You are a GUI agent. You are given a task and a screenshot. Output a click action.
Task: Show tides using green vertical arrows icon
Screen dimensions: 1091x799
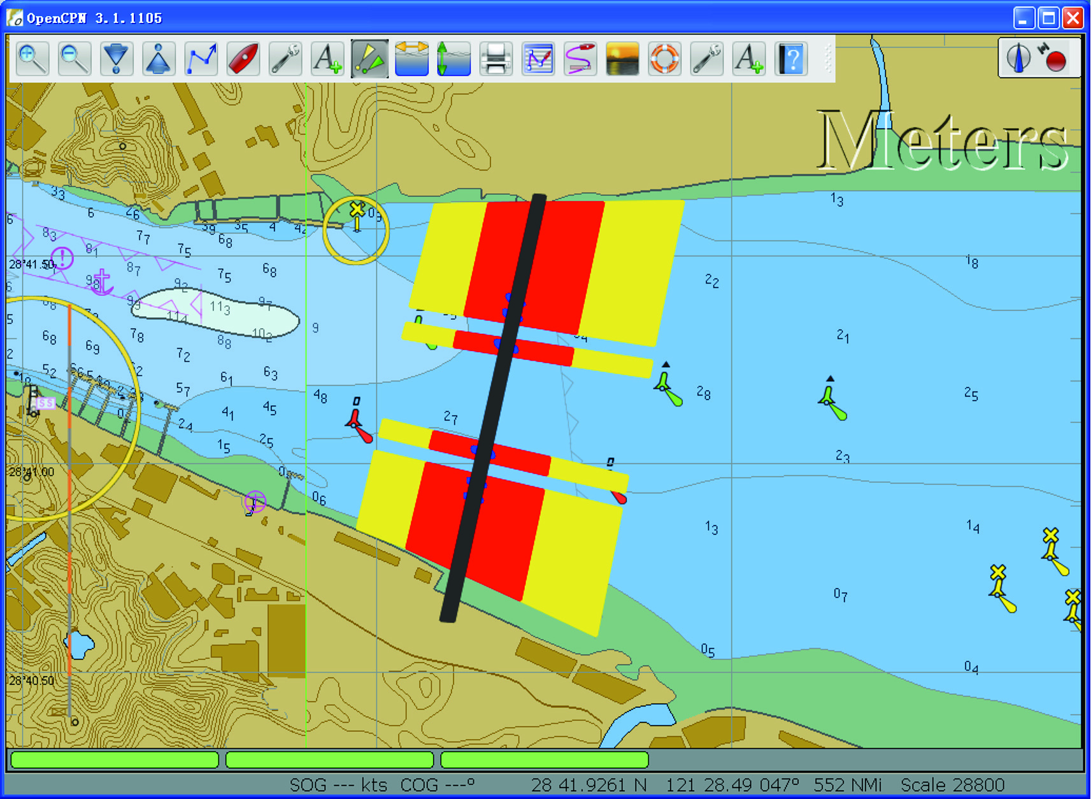point(453,59)
